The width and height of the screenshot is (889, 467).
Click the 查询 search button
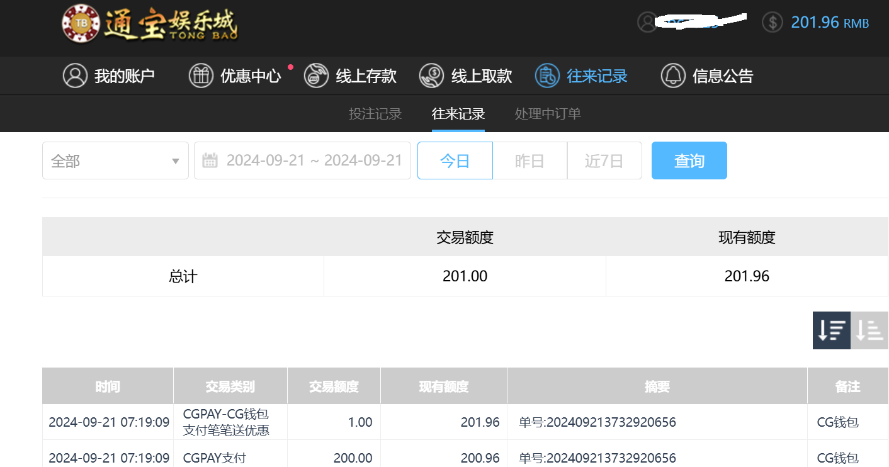pyautogui.click(x=689, y=161)
